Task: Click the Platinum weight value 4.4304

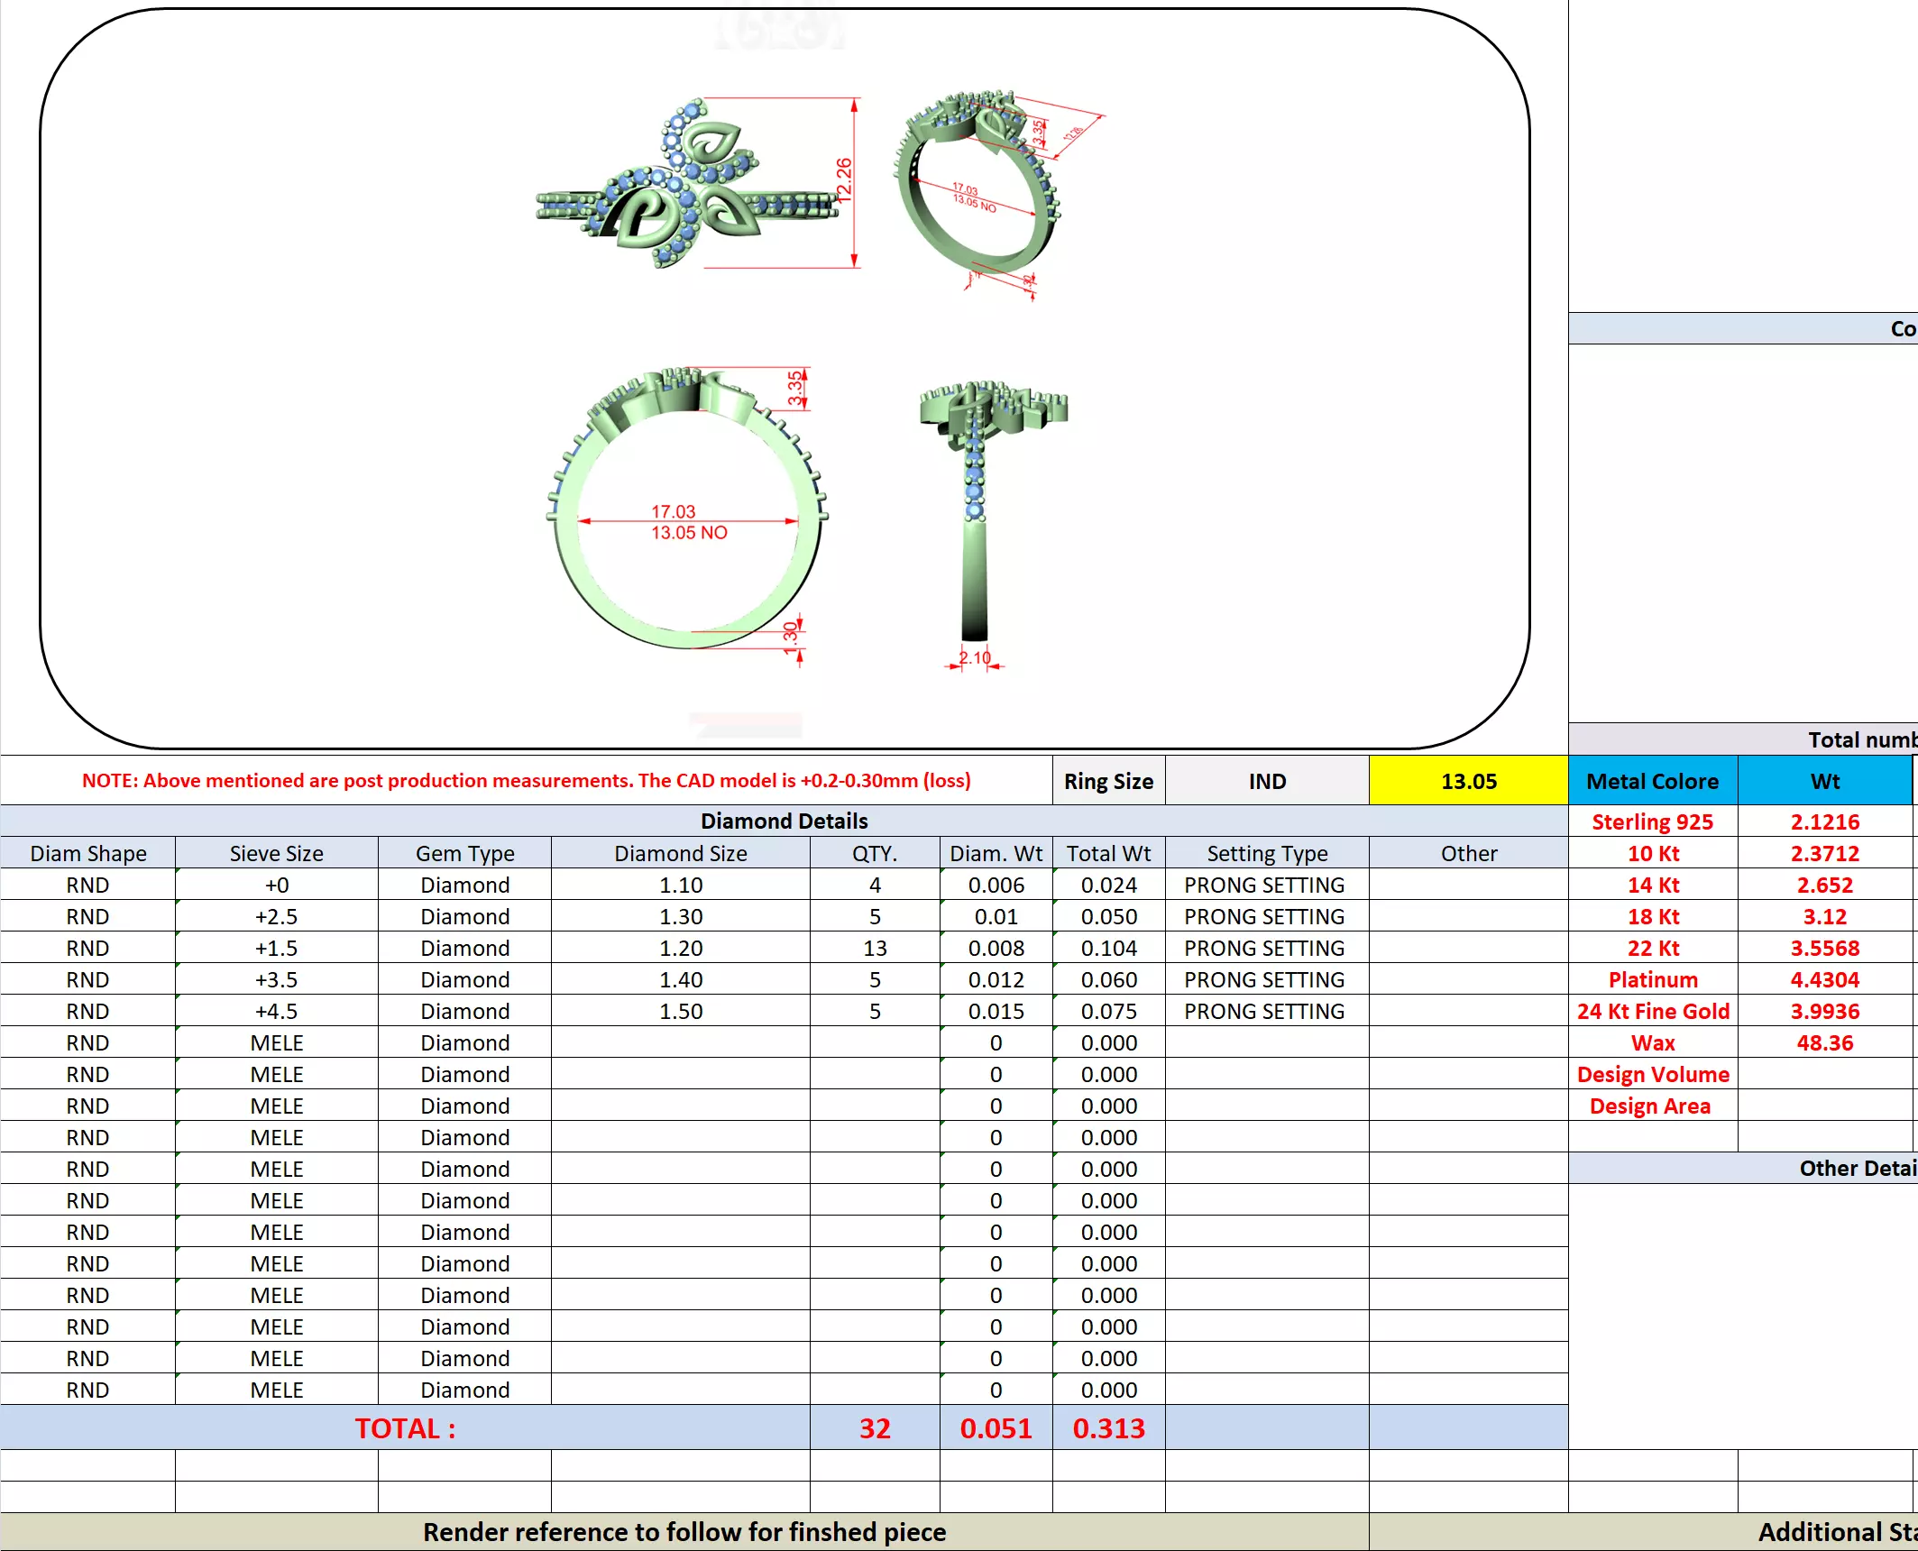Action: tap(1824, 979)
